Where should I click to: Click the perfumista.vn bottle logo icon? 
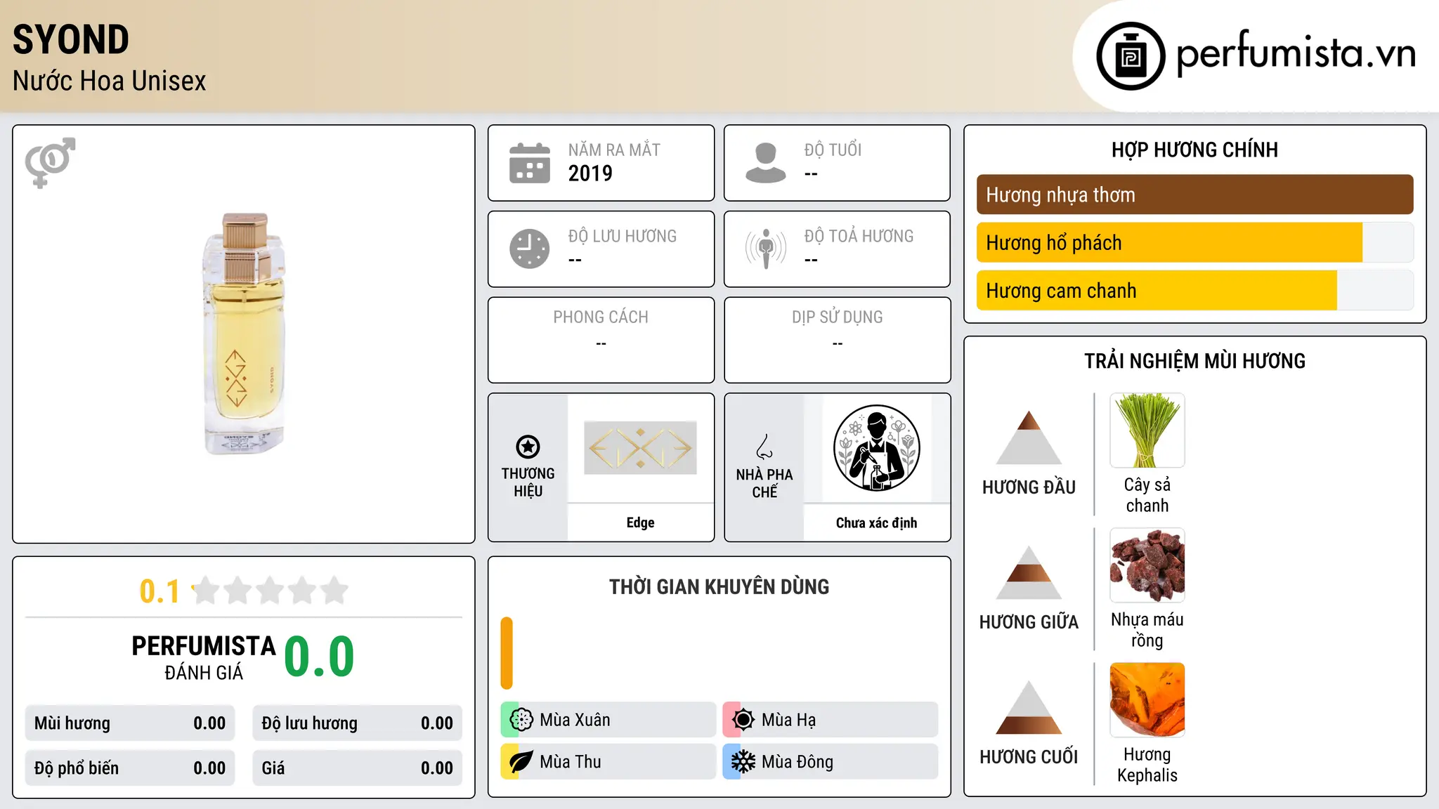[x=1131, y=56]
